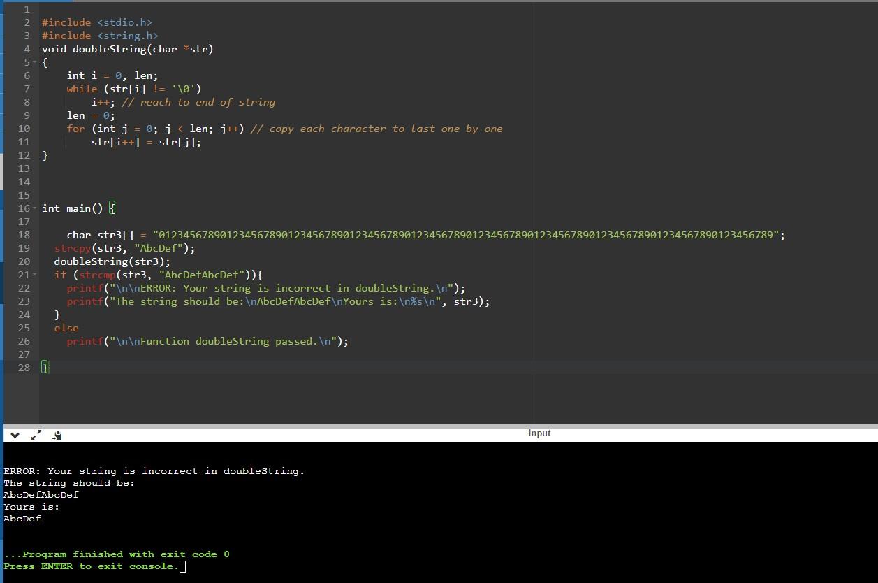
Task: Select the input tab on the console bar
Action: (x=539, y=433)
